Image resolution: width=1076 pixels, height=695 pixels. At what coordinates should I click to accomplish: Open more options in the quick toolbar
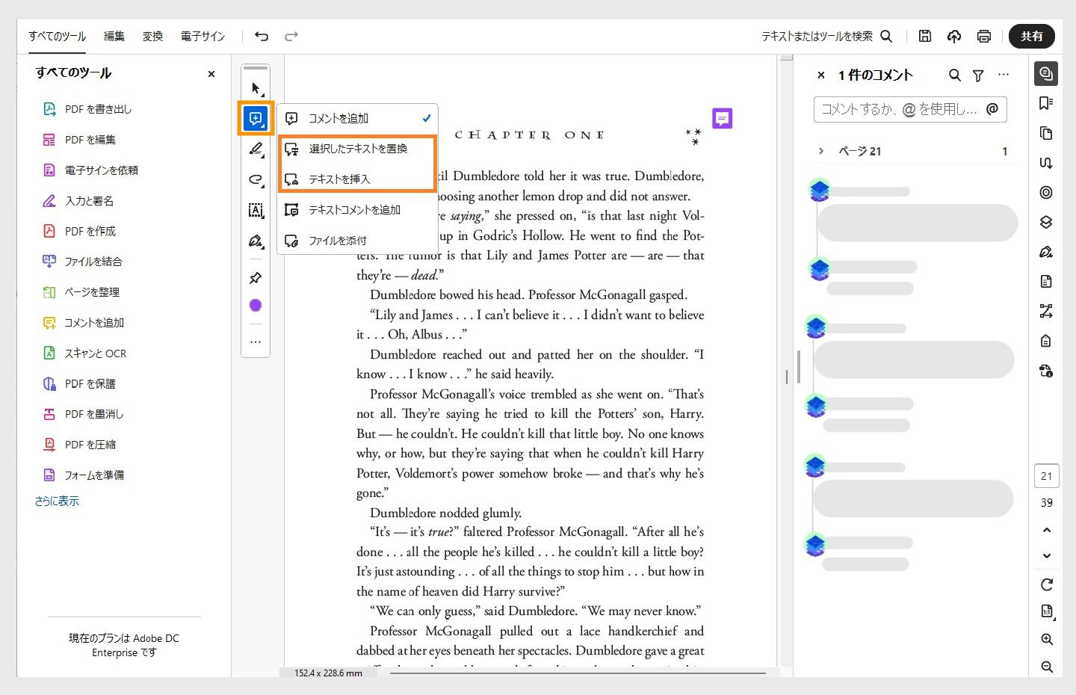256,342
